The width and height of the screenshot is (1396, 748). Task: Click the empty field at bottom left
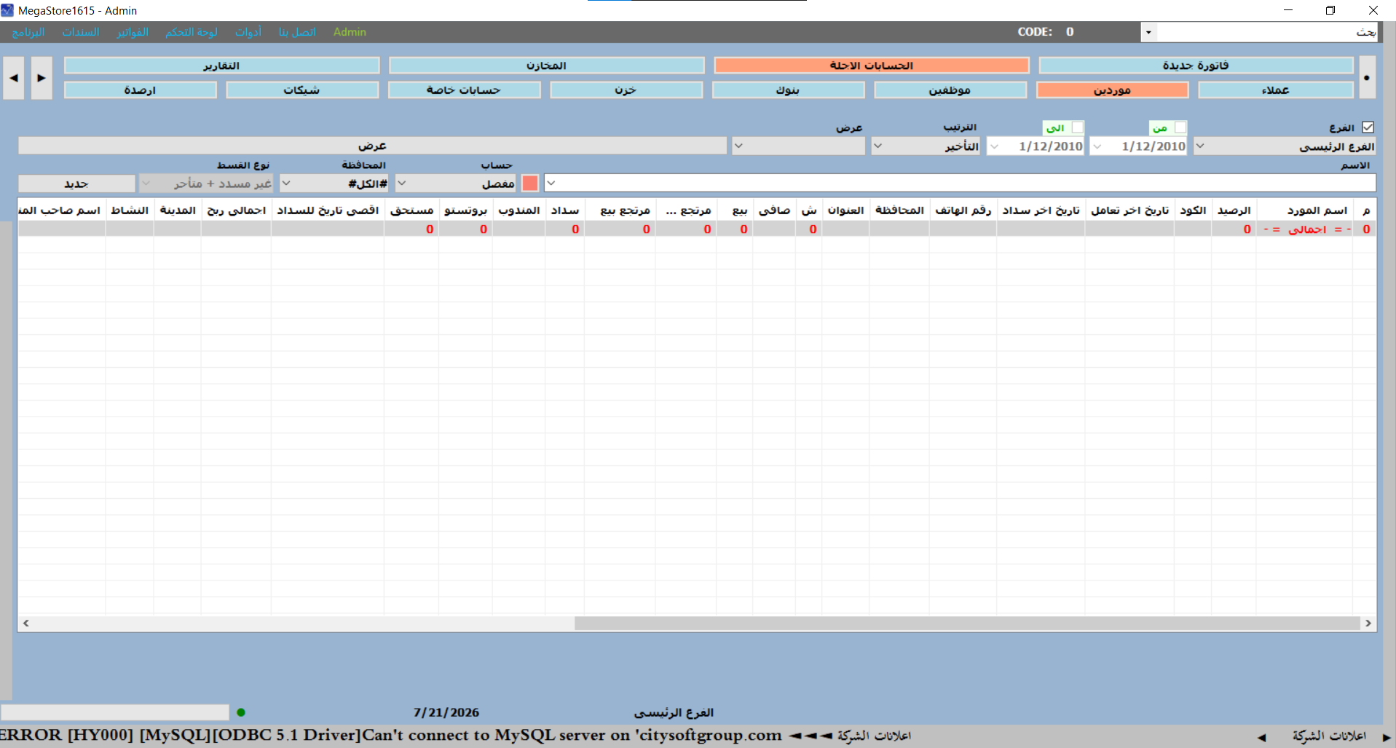[x=115, y=712]
